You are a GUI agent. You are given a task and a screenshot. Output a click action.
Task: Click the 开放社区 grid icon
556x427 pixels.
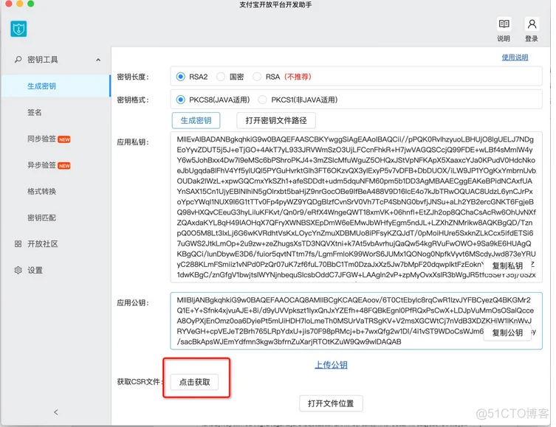point(18,244)
